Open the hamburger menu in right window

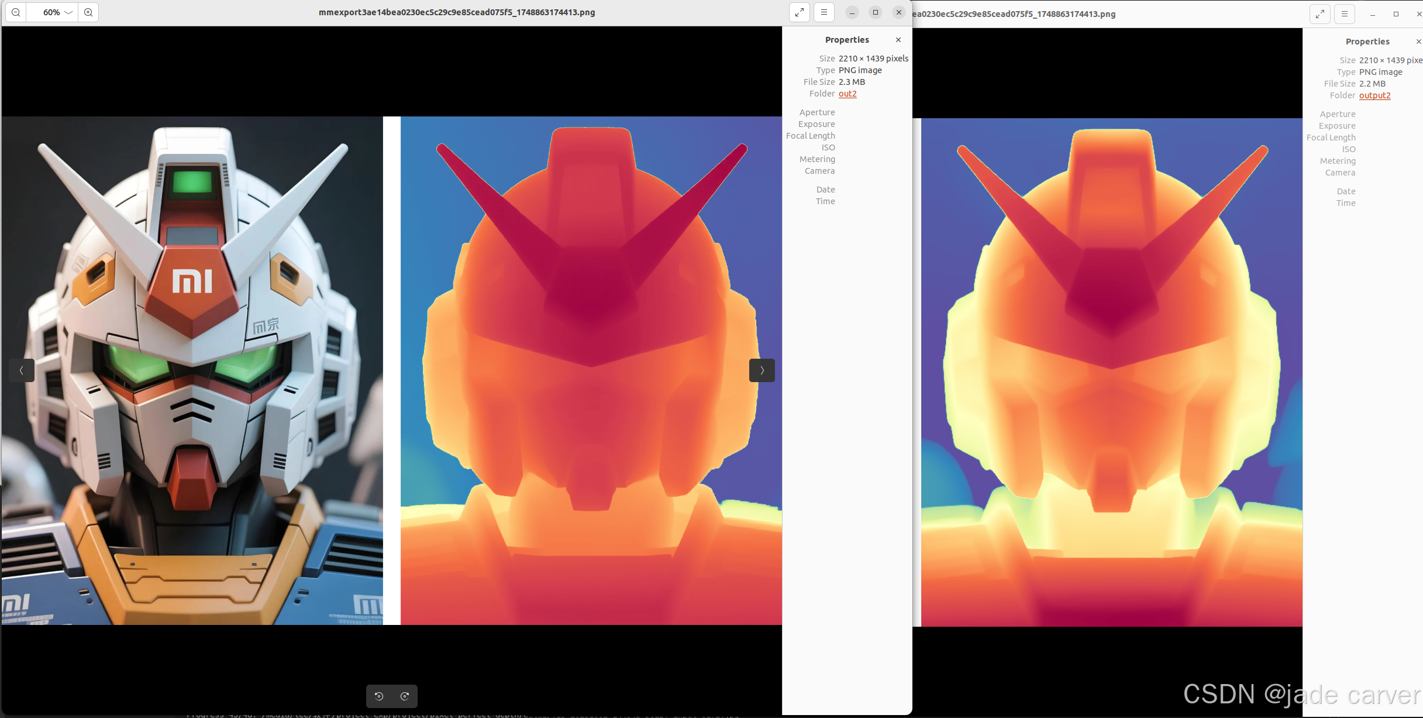1344,14
